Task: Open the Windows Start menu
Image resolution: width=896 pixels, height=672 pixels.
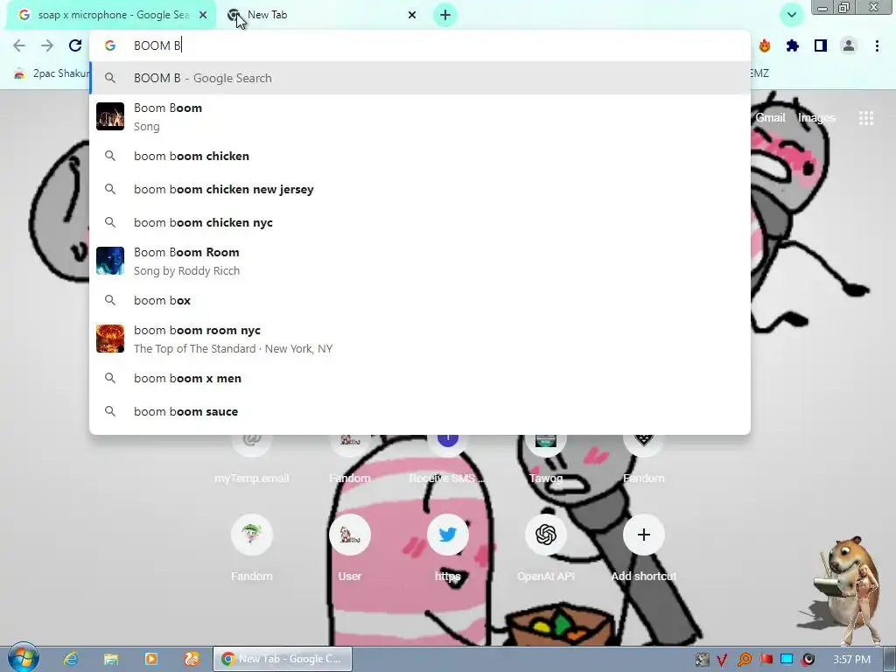Action: coord(24,658)
